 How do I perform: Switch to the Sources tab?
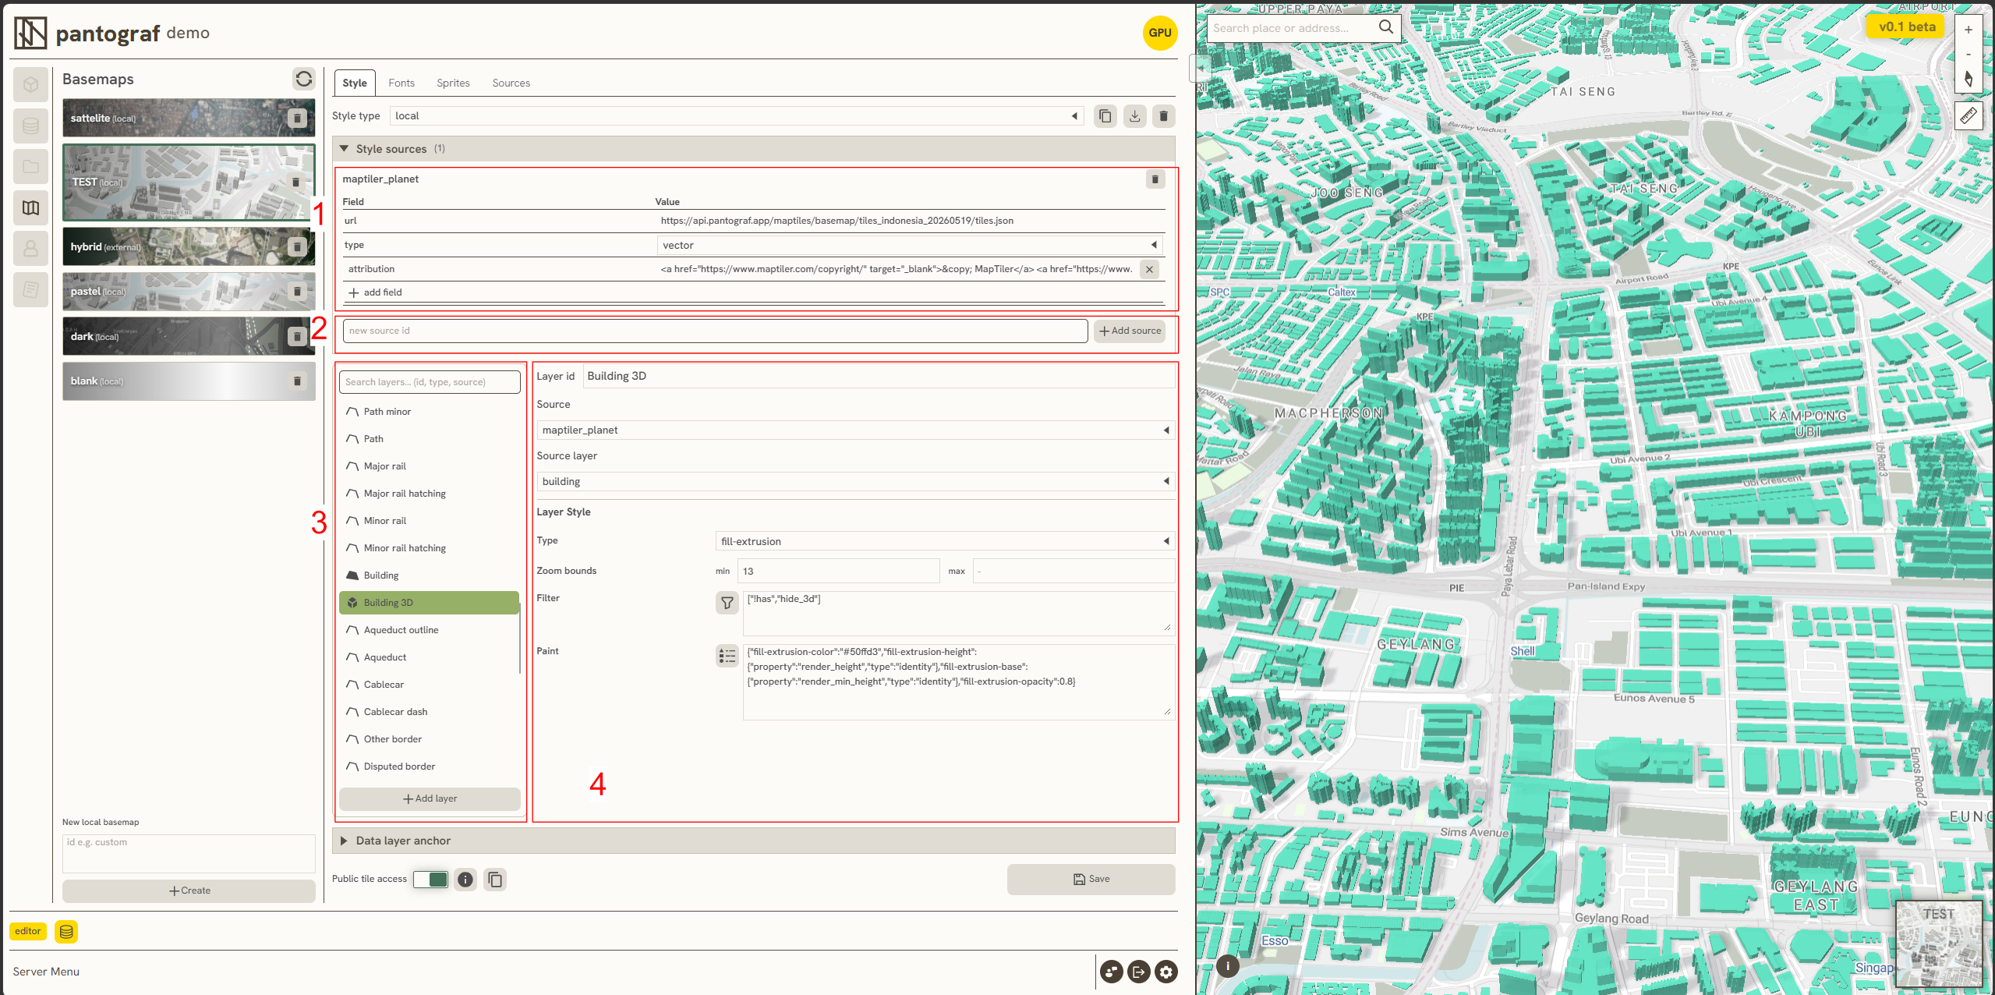point(511,83)
